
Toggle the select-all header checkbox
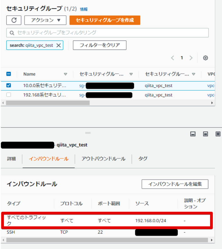(8, 74)
